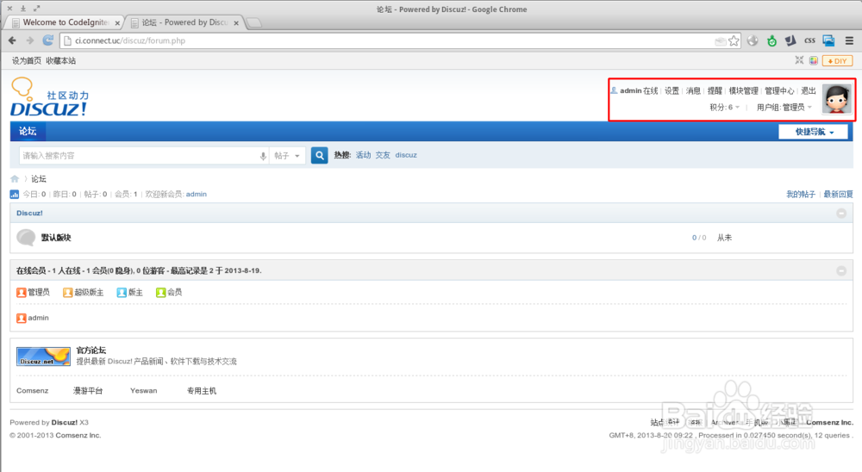This screenshot has width=862, height=472.
Task: Collapse the Discuz! category section
Action: [841, 214]
